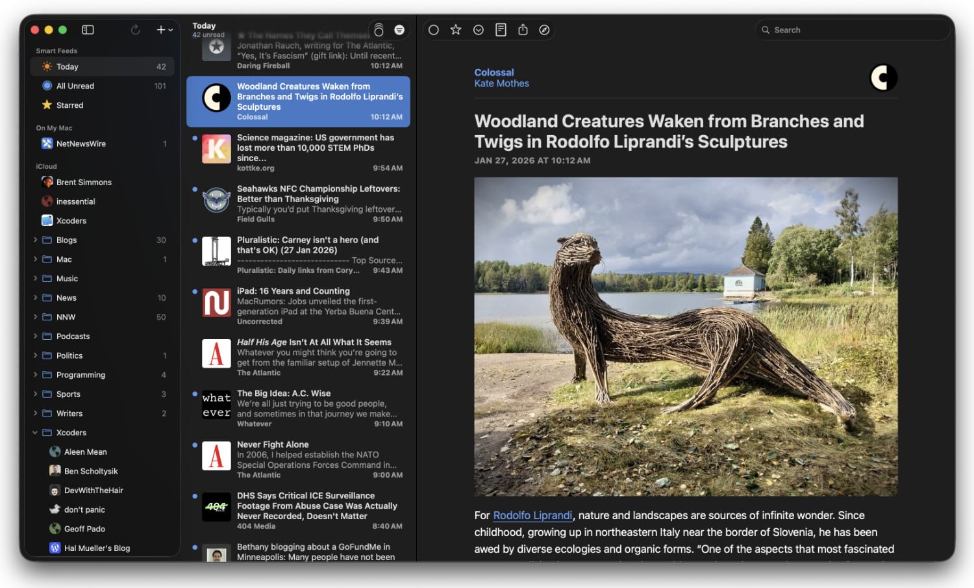This screenshot has height=588, width=974.
Task: Toggle read/unread status circle button
Action: (434, 30)
